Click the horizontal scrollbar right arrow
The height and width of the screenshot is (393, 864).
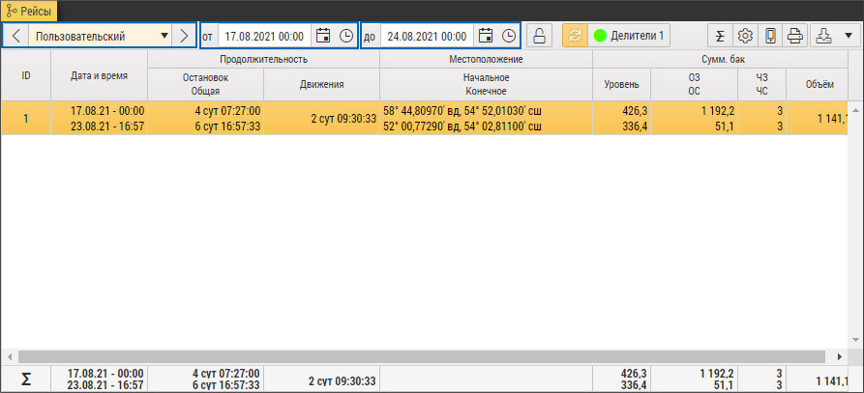[840, 356]
